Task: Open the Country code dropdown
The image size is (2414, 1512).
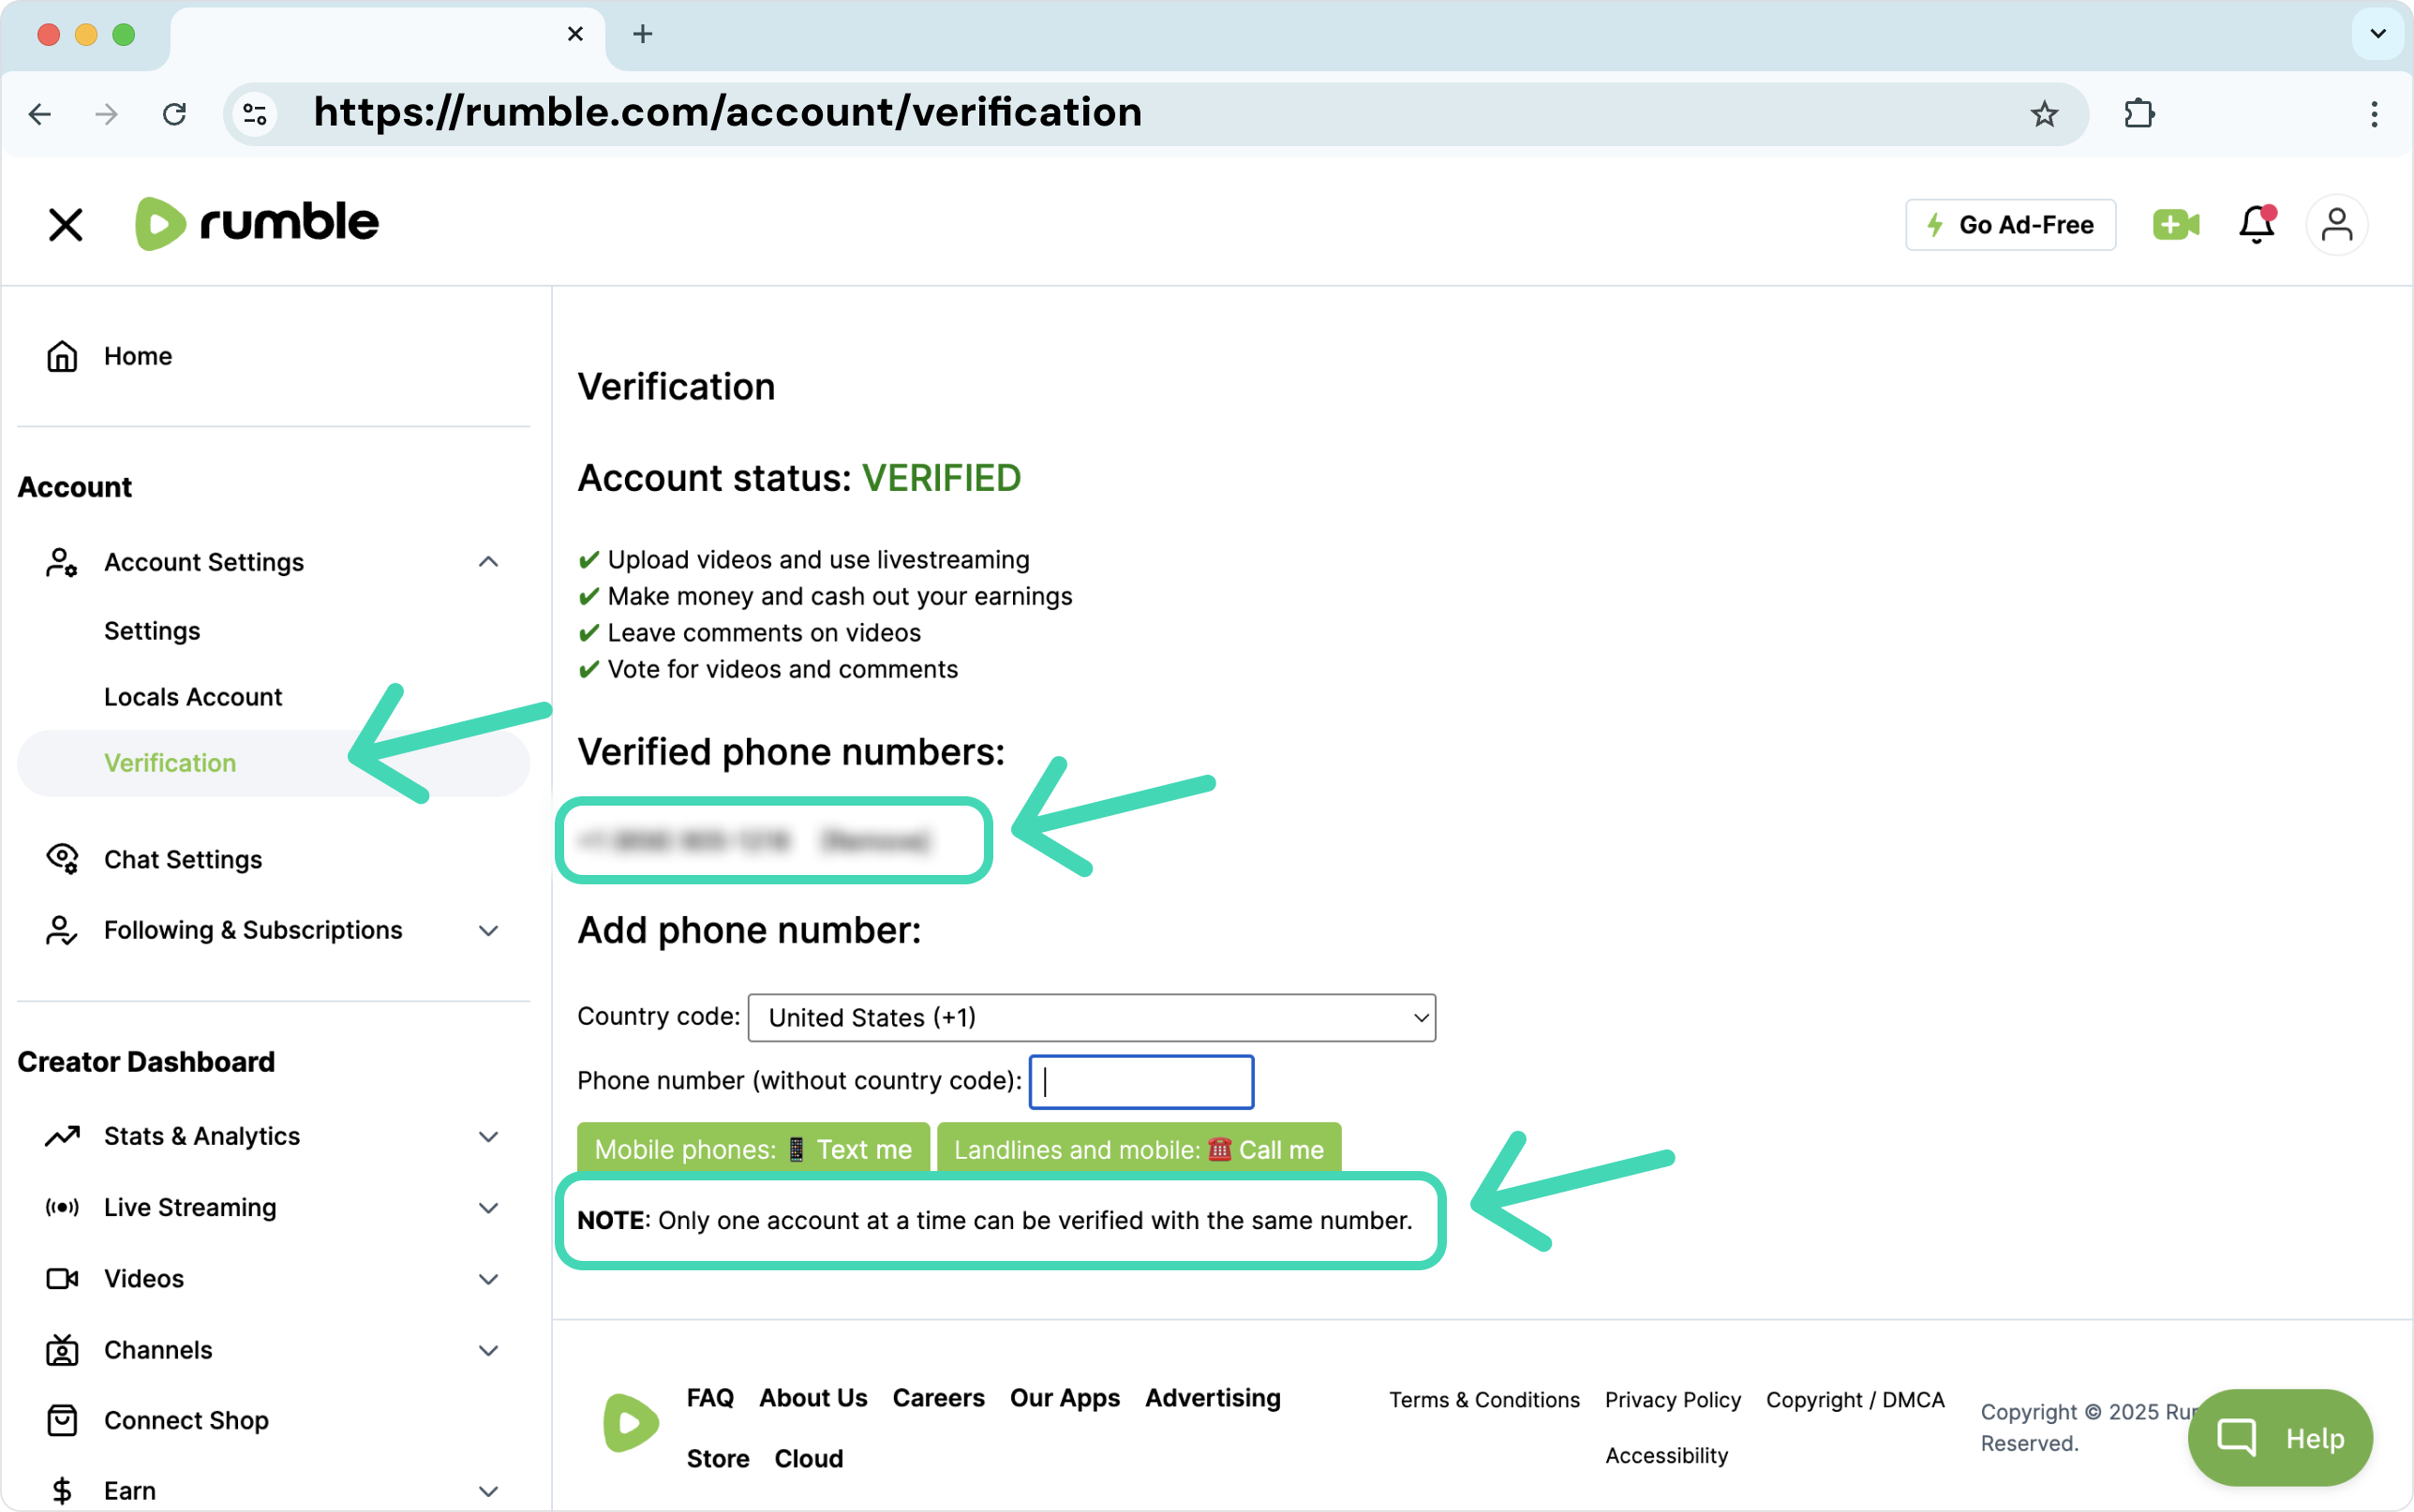Action: pos(1091,1017)
